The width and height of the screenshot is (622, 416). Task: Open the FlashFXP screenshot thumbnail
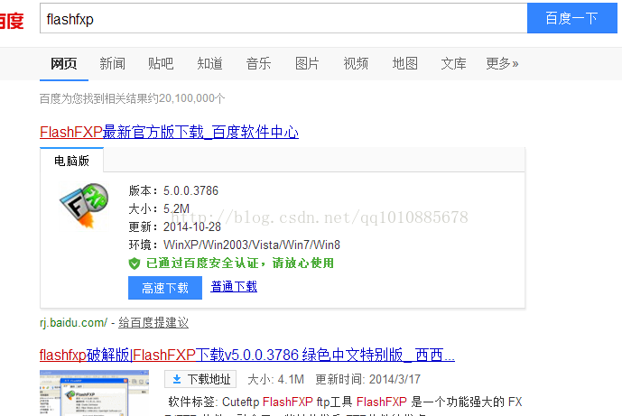coord(95,393)
